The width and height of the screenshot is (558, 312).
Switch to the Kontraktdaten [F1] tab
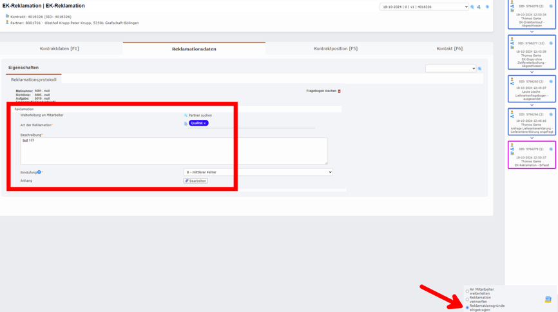point(59,48)
